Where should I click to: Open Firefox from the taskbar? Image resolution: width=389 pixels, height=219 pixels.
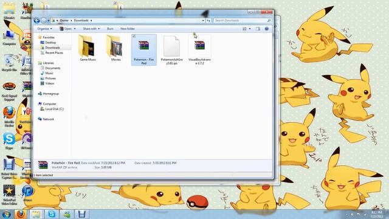[x=21, y=214]
